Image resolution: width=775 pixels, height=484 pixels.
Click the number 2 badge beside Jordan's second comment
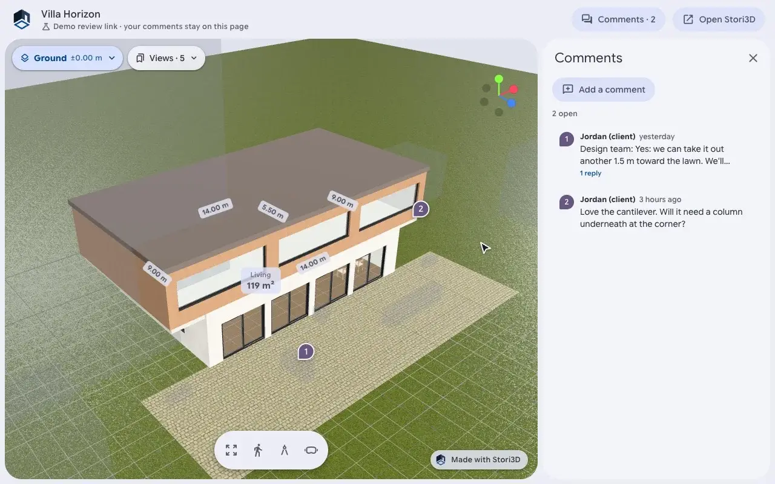(x=566, y=203)
